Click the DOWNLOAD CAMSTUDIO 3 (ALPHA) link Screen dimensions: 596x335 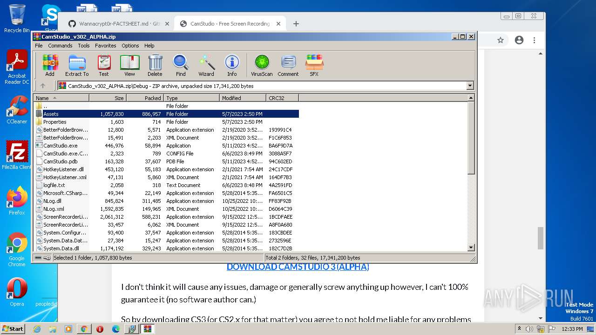[x=298, y=267]
